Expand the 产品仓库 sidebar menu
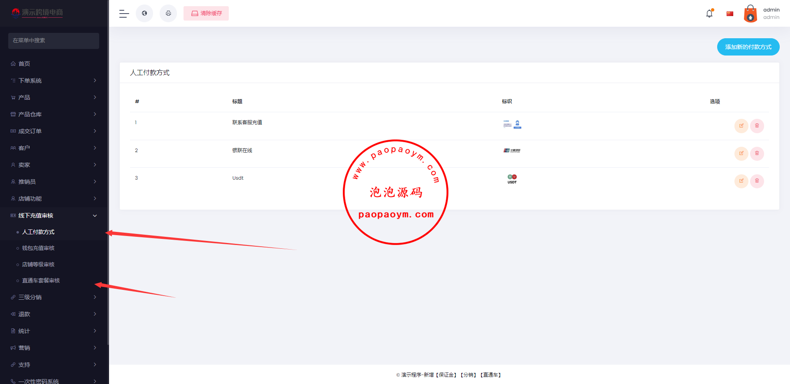The image size is (790, 384). click(x=53, y=114)
